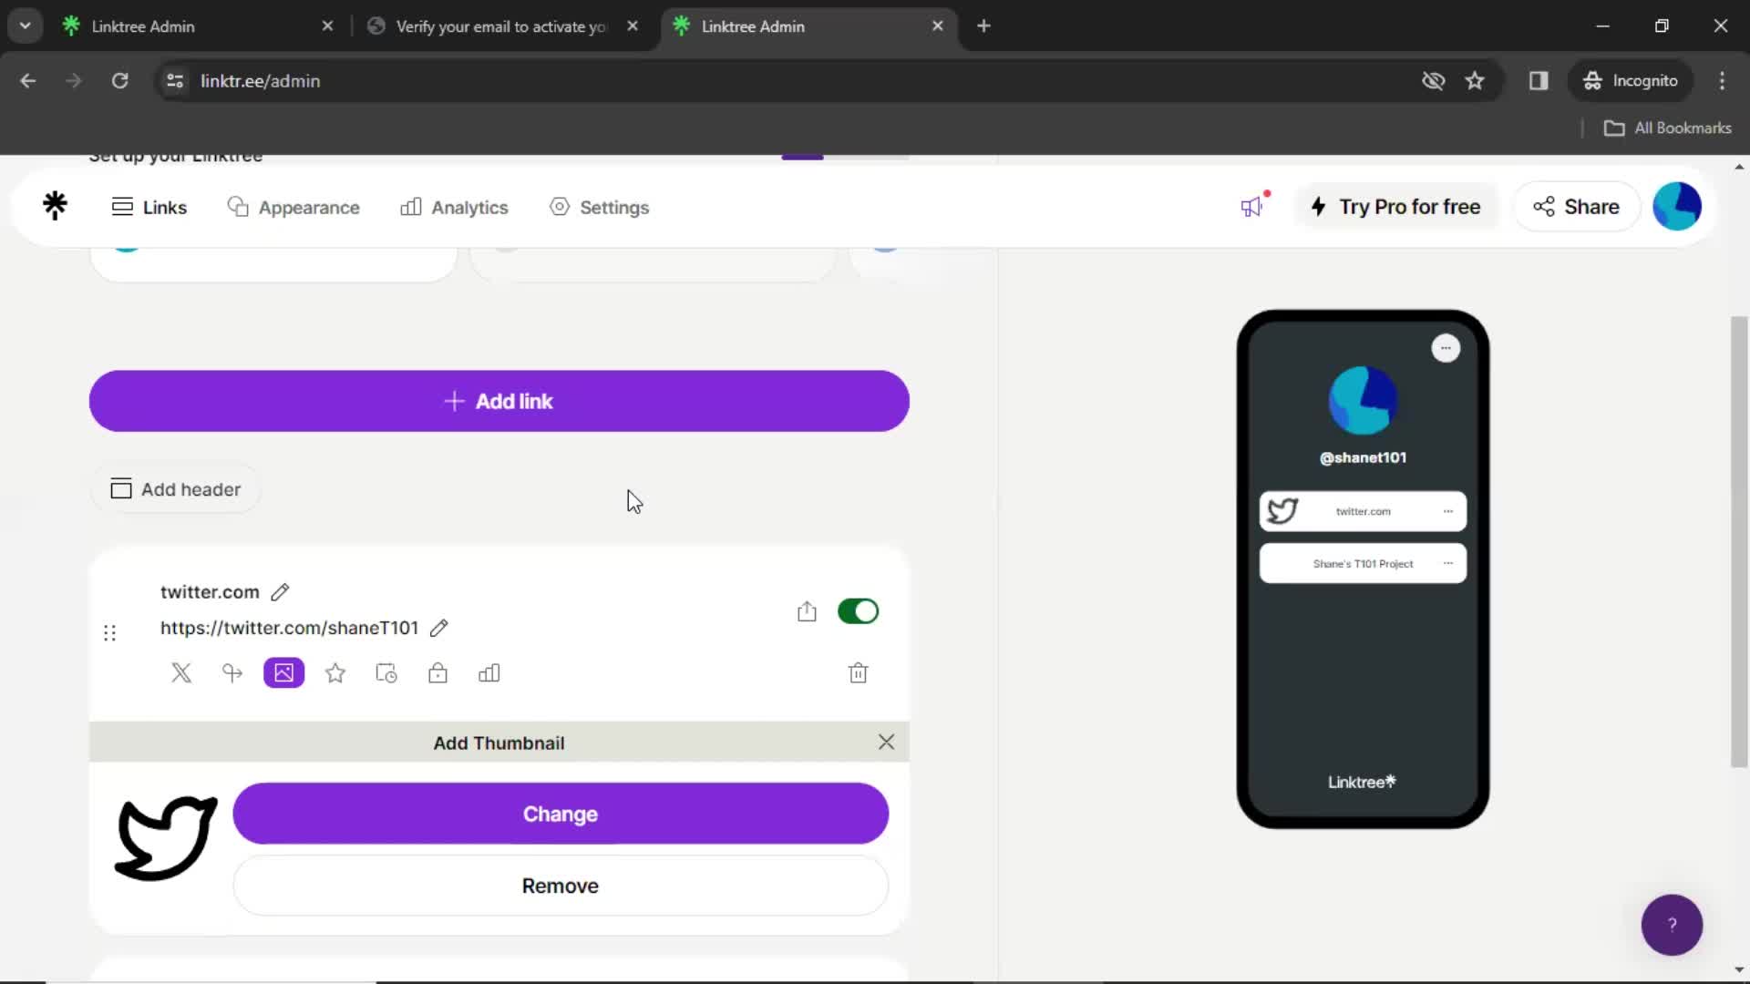Screen dimensions: 1750x984
Task: Click the site information icon
Action: [174, 81]
